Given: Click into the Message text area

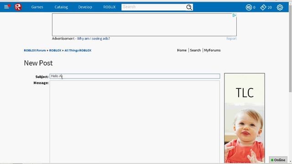Looking at the screenshot, I should point(135,122).
